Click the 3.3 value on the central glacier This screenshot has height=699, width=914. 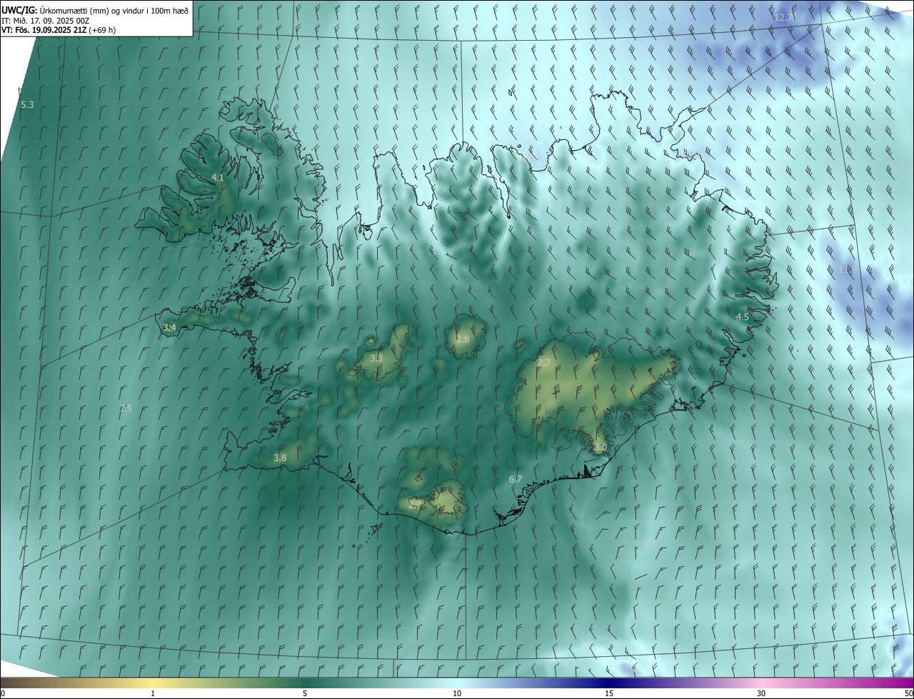click(376, 358)
